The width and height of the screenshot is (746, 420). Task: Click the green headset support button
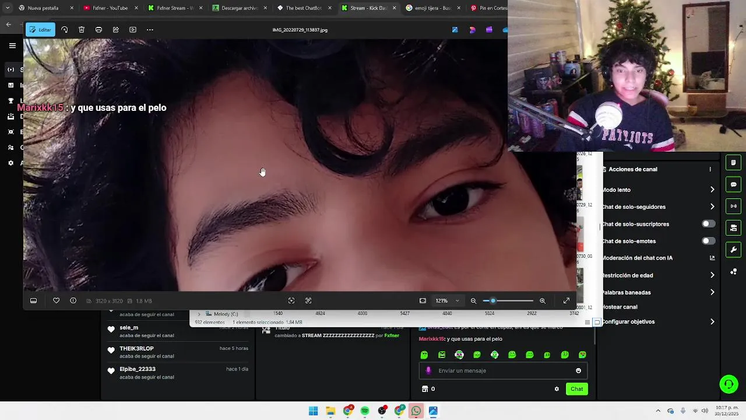[729, 384]
